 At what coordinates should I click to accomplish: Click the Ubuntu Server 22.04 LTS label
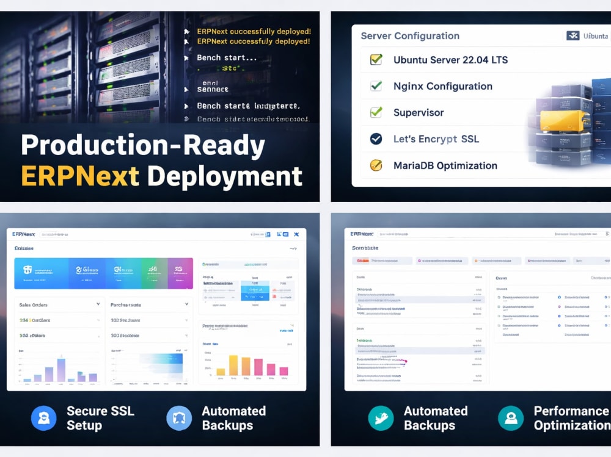point(450,60)
